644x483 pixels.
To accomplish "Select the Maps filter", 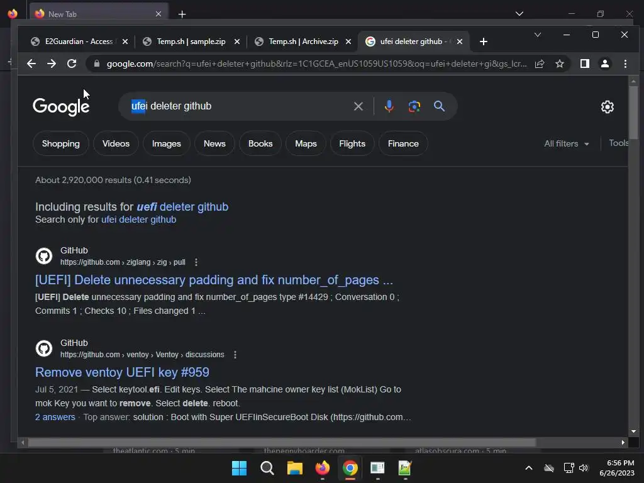I will (x=306, y=144).
